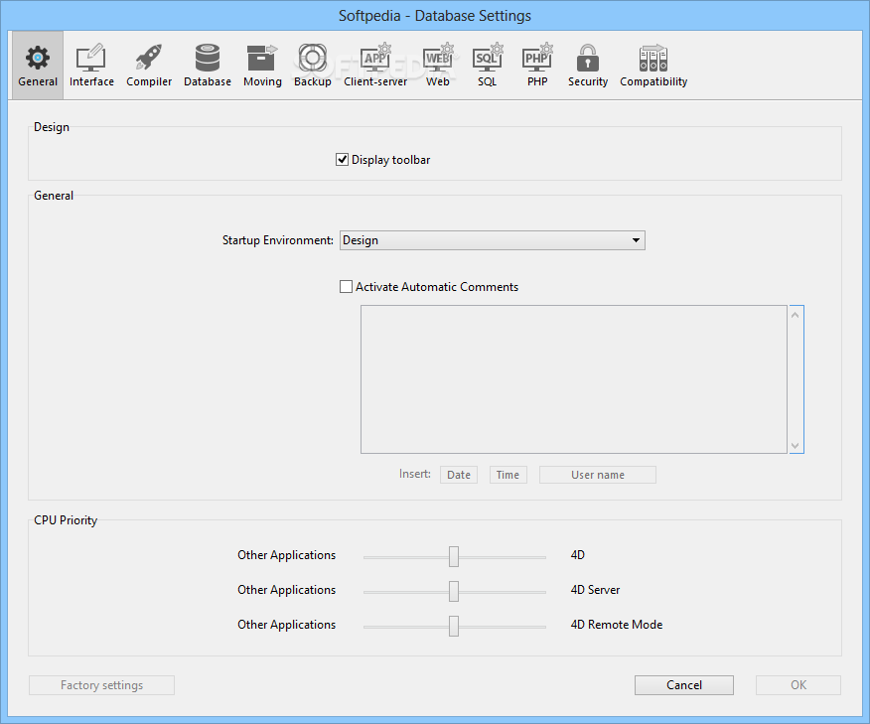Uncheck the Display toolbar checkbox
Image resolution: width=870 pixels, height=724 pixels.
(343, 160)
